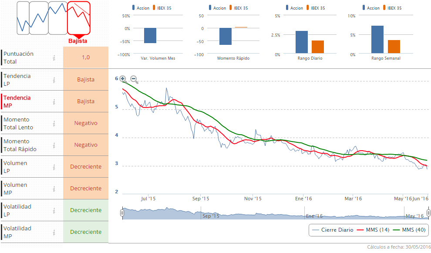431x253 pixels.
Task: Open info icon for Tendencia MP
Action: [54, 102]
